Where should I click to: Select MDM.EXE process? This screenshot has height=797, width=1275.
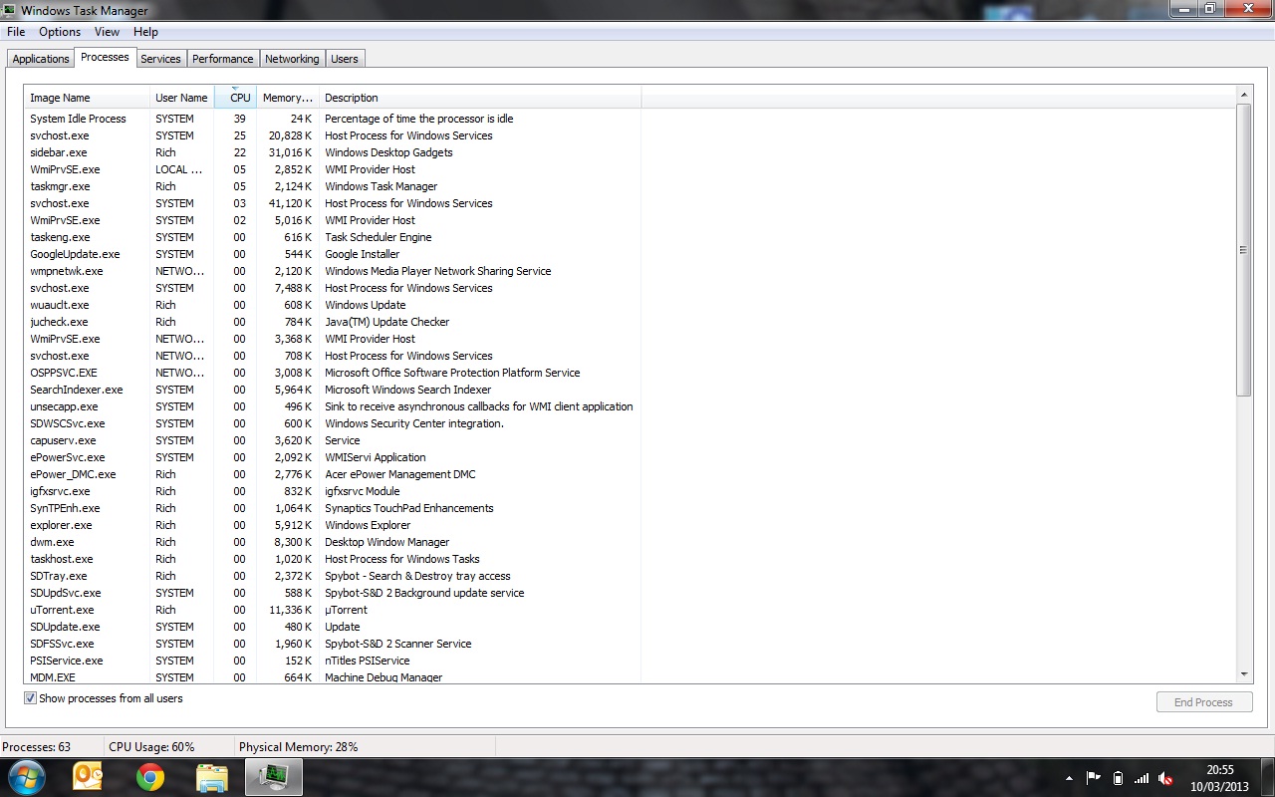(x=333, y=677)
